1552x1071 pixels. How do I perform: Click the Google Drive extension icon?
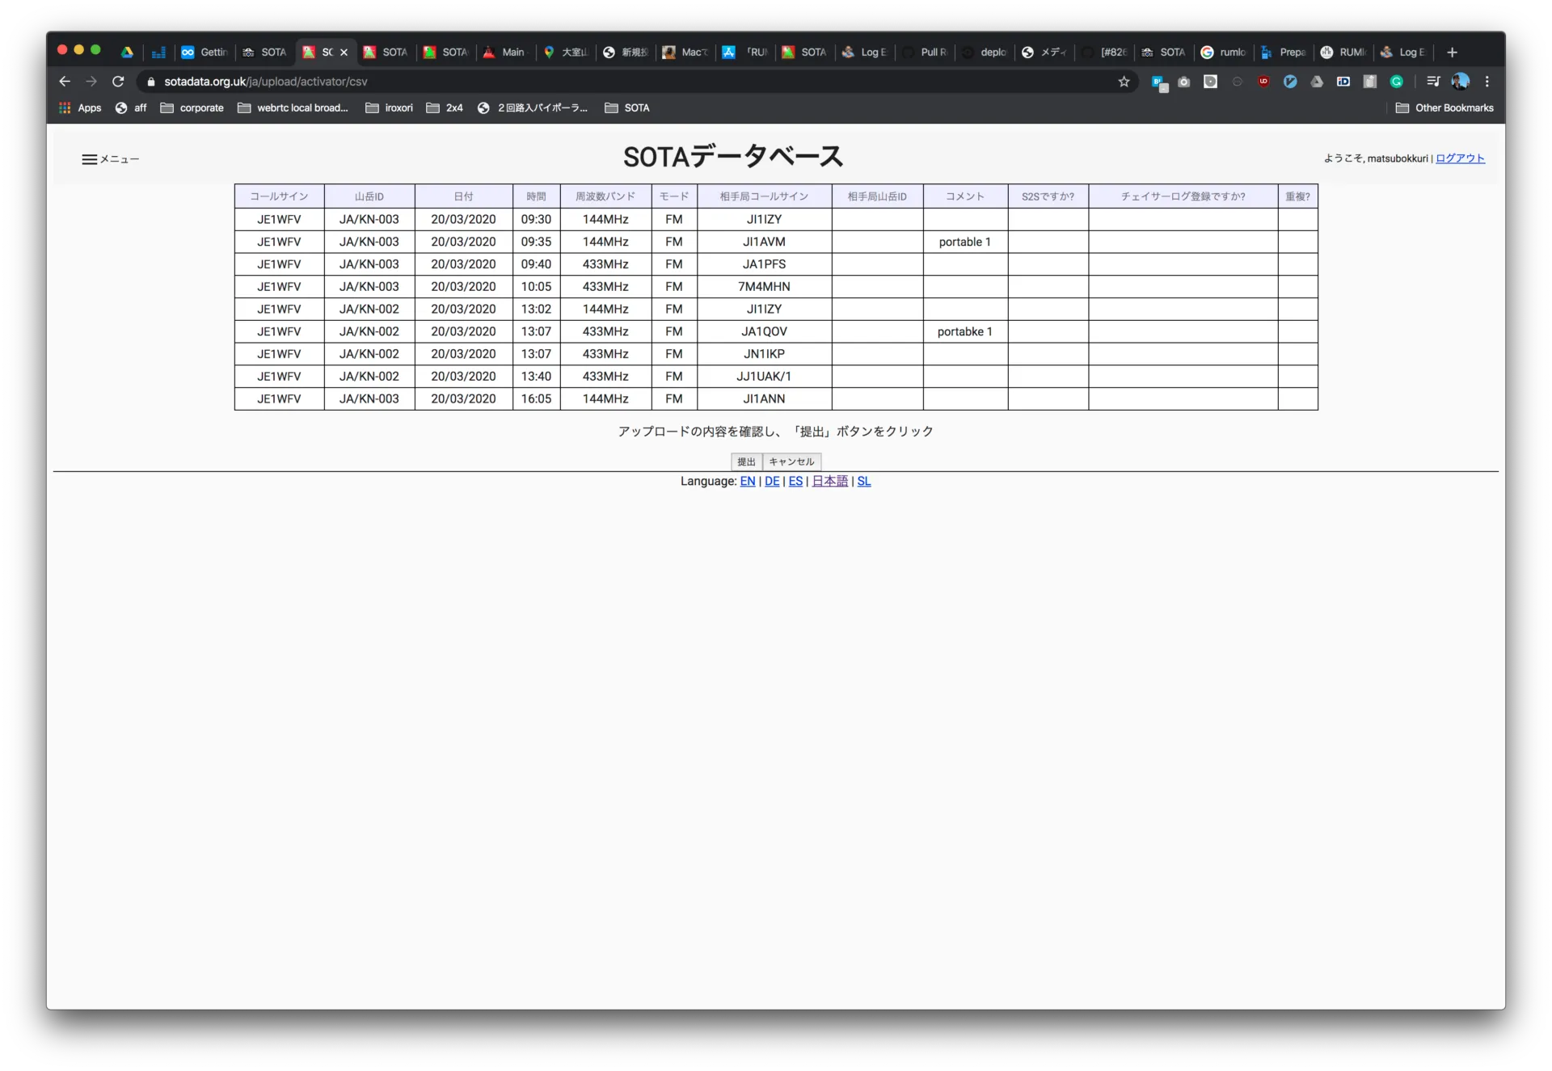(x=1317, y=82)
